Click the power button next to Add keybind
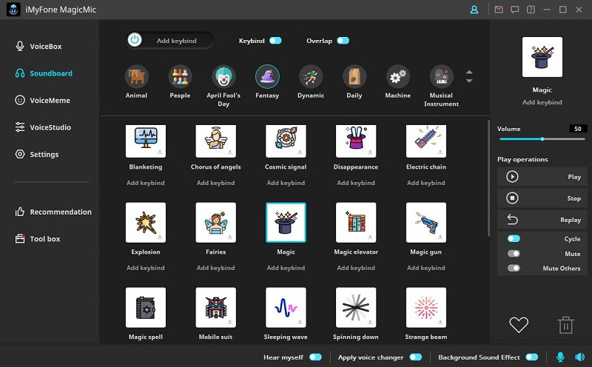Image resolution: width=592 pixels, height=367 pixels. (x=135, y=40)
